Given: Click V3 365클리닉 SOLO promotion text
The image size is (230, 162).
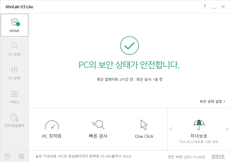Looking at the screenshot, I should point(83,156).
